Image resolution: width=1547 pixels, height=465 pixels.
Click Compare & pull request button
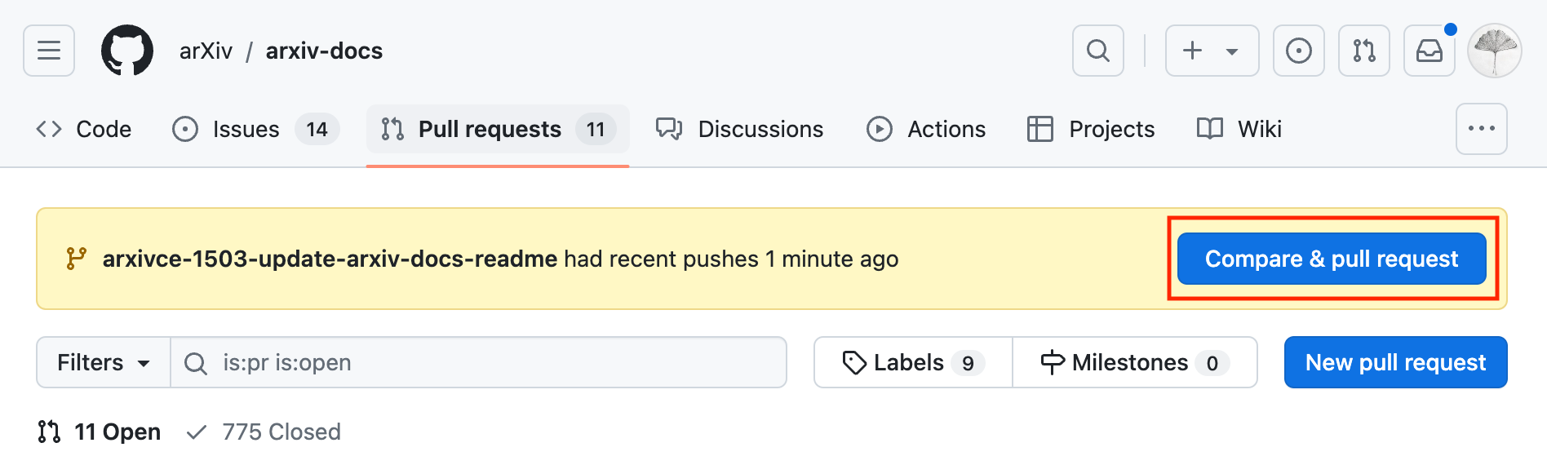(x=1332, y=259)
